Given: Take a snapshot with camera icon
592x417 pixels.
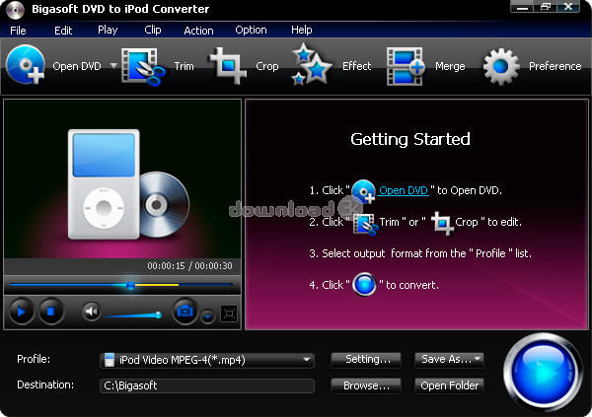Looking at the screenshot, I should point(185,312).
